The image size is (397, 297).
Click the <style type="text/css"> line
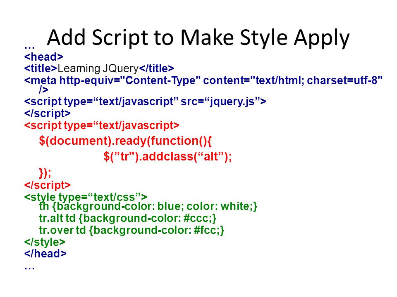[86, 197]
